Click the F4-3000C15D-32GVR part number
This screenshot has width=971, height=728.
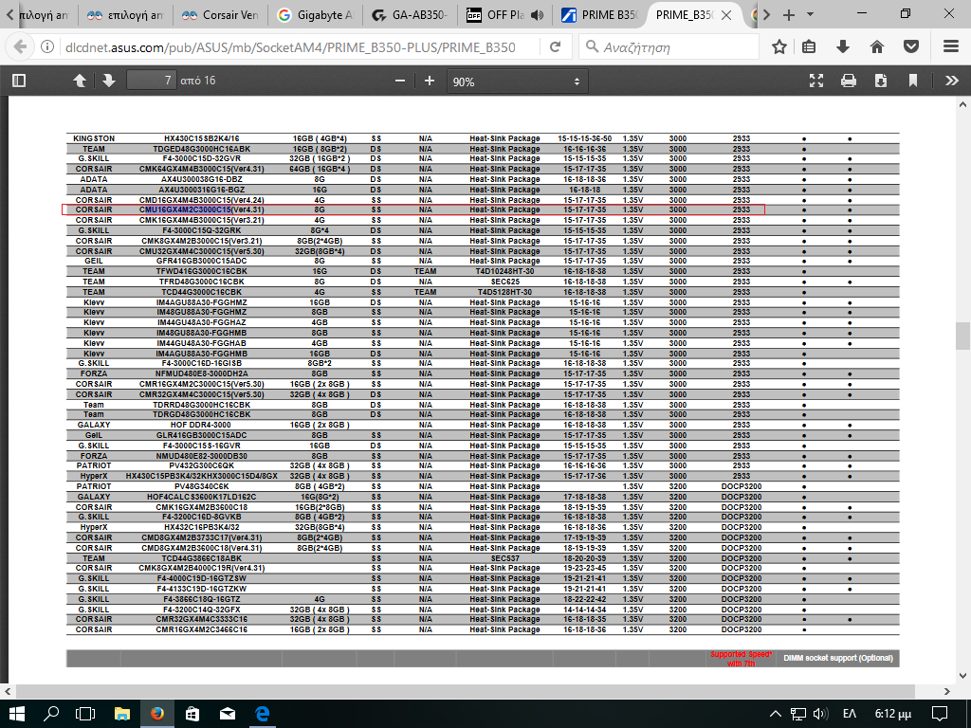[x=201, y=158]
